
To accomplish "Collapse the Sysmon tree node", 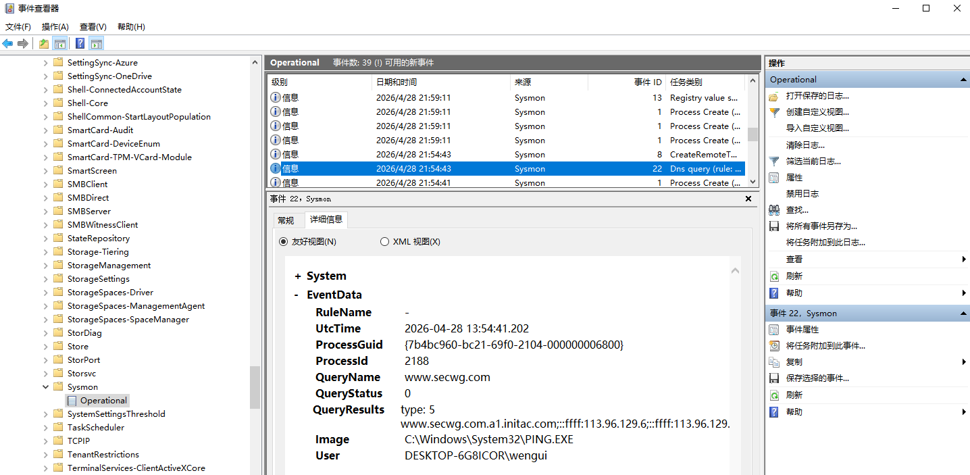I will point(46,387).
